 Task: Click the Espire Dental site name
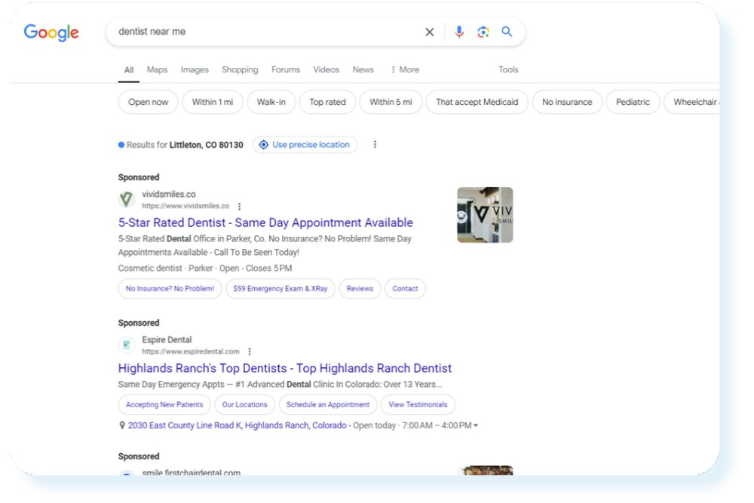click(167, 340)
